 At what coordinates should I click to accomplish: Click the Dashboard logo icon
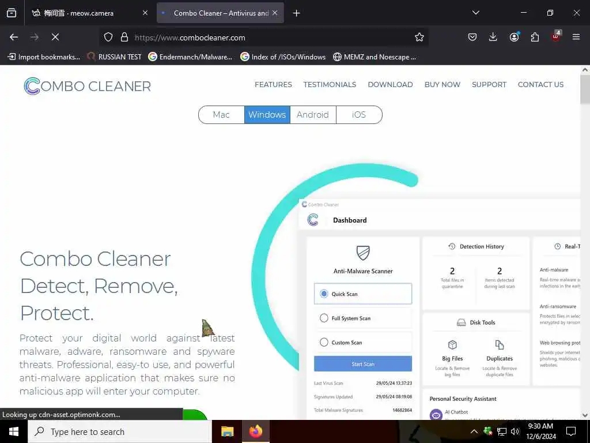coord(313,220)
